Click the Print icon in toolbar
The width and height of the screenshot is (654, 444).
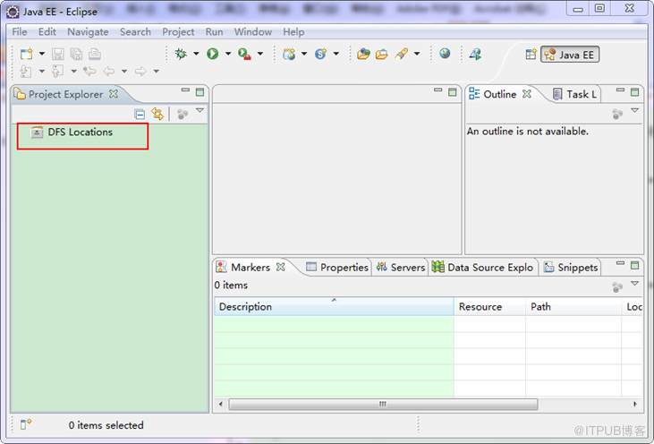(x=95, y=54)
